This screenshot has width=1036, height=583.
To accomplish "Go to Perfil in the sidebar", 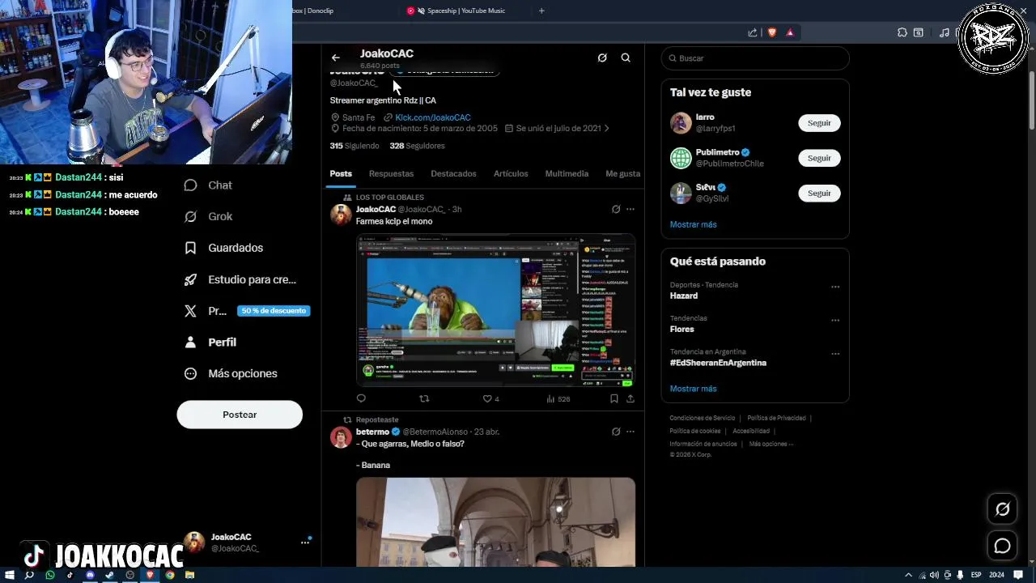I will point(210,343).
